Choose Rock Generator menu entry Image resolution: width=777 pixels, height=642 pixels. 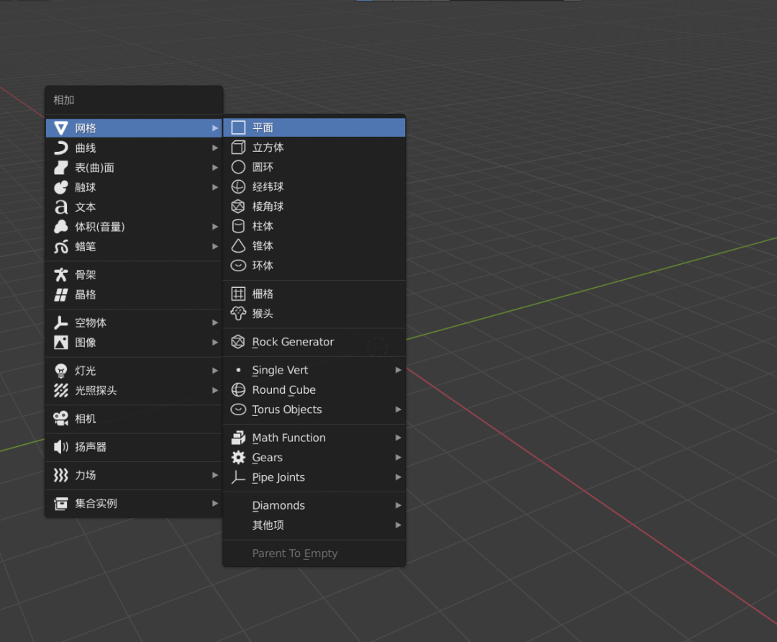point(314,342)
